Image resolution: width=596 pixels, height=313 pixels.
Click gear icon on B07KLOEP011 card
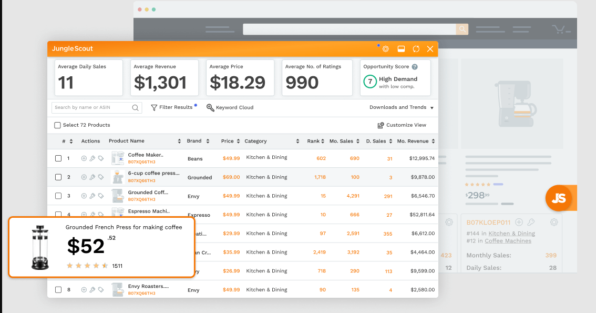pos(554,222)
